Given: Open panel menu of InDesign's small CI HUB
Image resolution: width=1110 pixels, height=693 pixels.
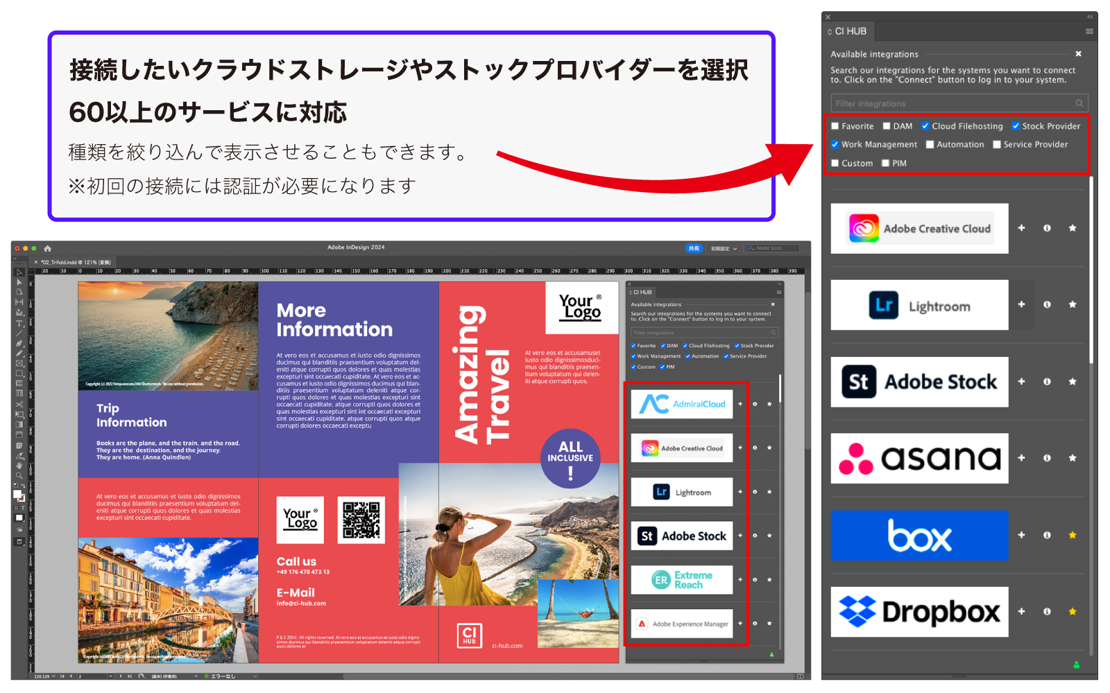Looking at the screenshot, I should point(778,292).
